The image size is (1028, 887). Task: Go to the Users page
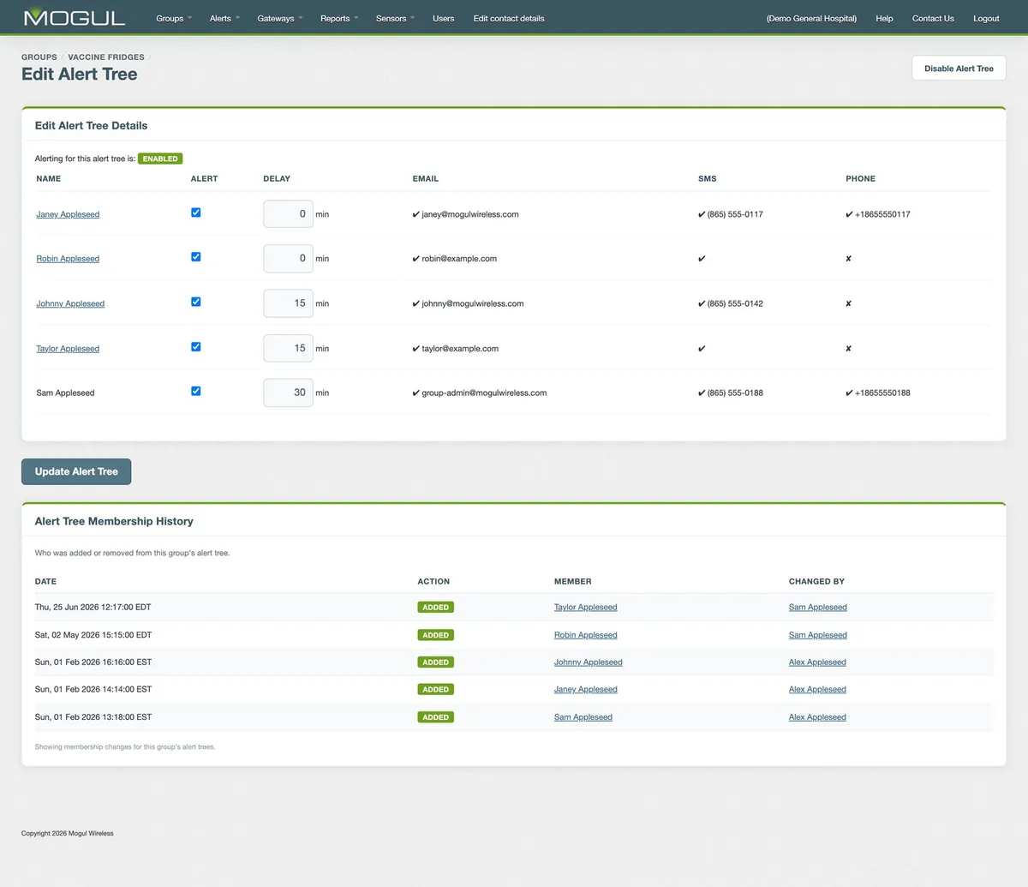click(x=444, y=18)
